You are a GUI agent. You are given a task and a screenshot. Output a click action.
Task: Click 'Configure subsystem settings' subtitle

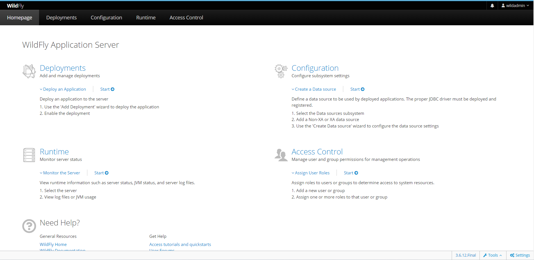(321, 76)
